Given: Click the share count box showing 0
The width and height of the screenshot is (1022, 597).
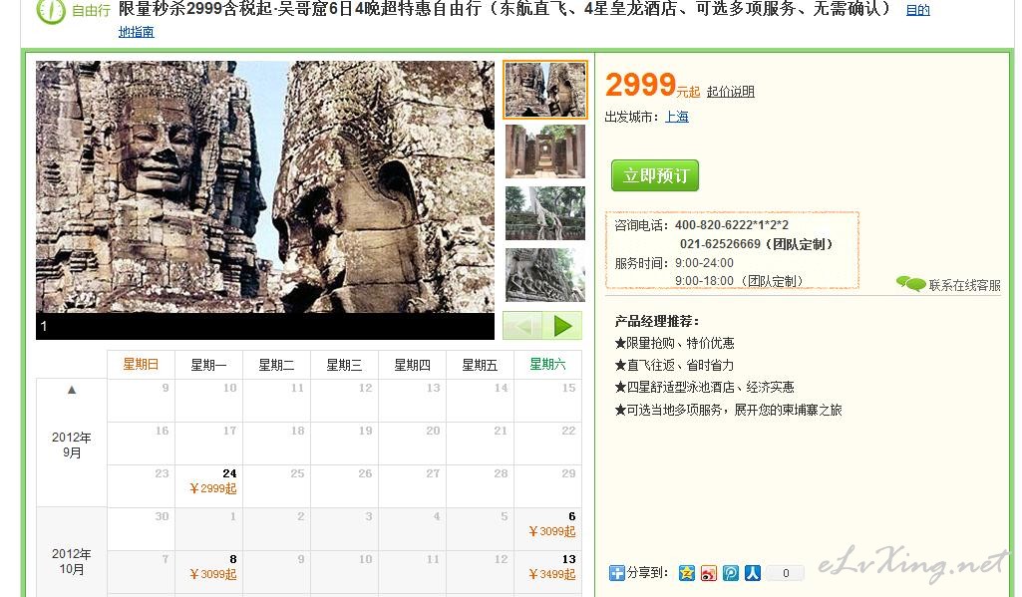Looking at the screenshot, I should (786, 573).
